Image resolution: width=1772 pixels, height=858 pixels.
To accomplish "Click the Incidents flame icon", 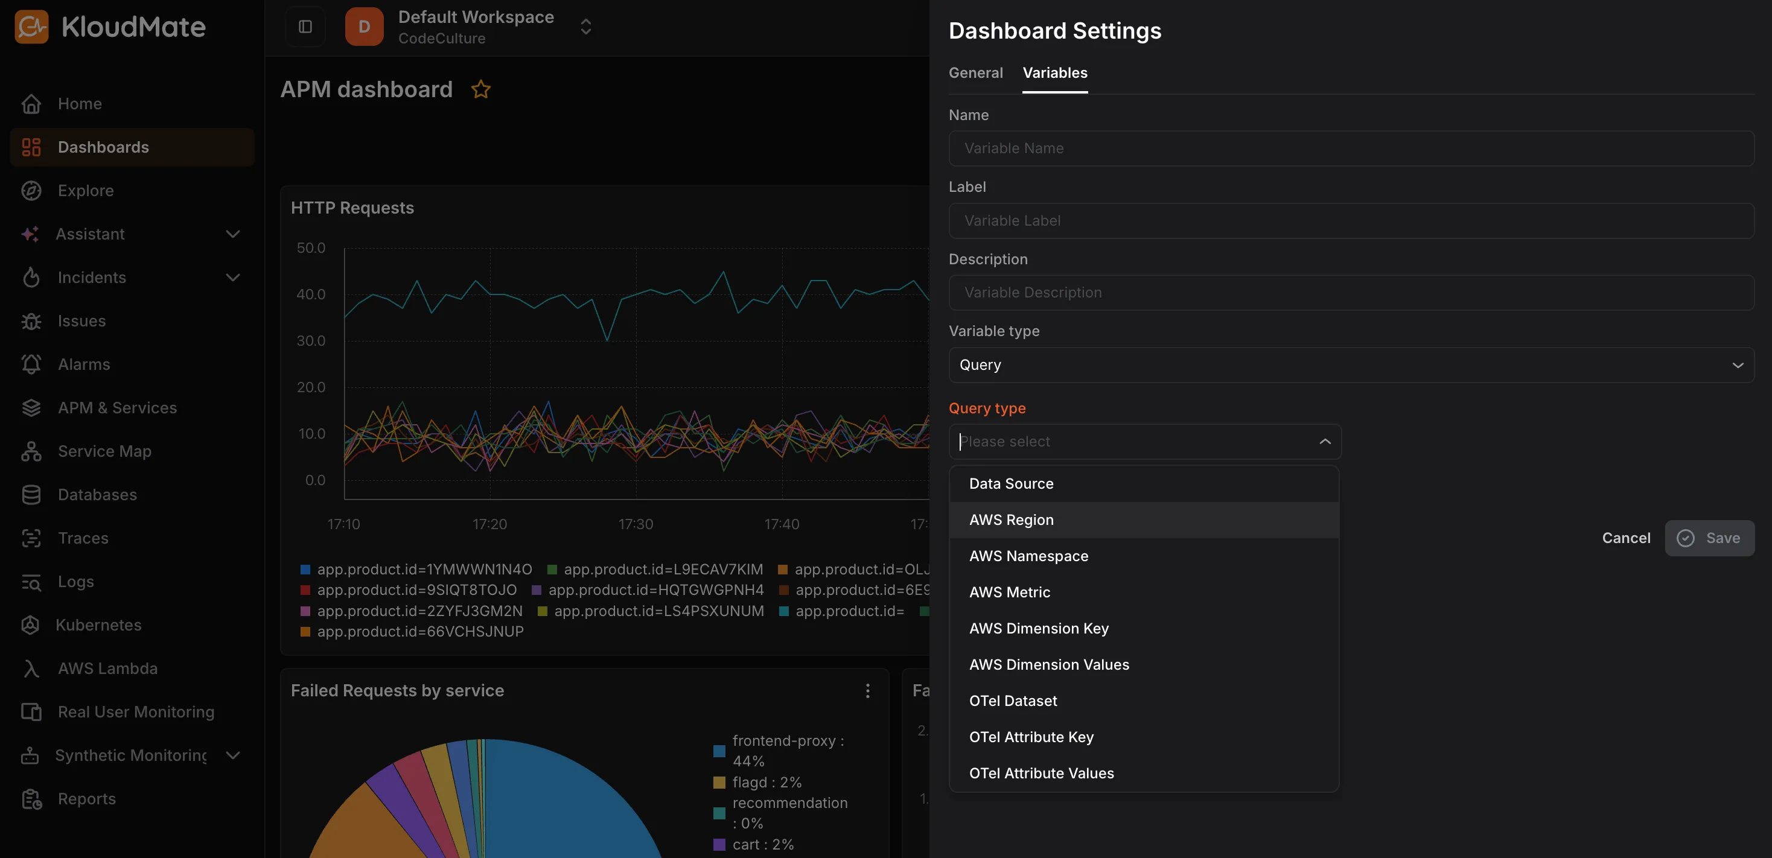I will 31,277.
